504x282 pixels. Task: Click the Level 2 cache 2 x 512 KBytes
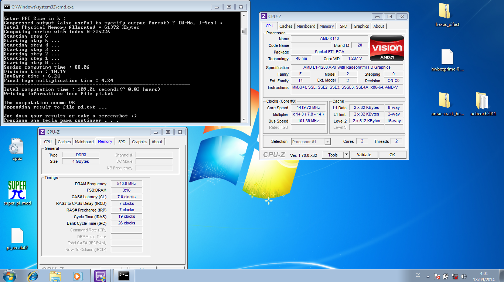tap(366, 121)
